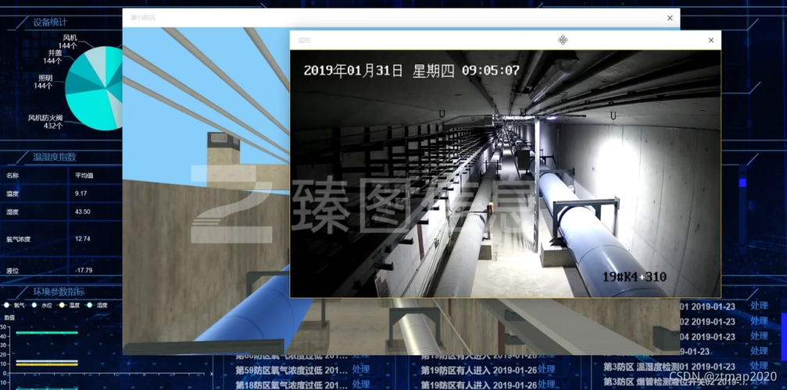Click the 第19防区 window title text
Image resolution: width=787 pixels, height=390 pixels.
tap(143, 17)
